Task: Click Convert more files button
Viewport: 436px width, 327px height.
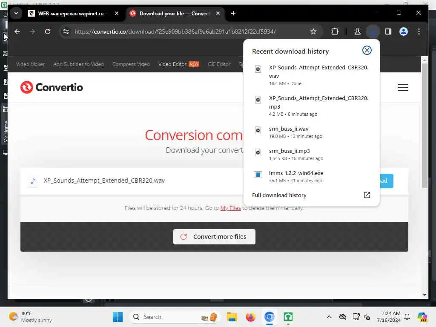Action: (x=214, y=237)
